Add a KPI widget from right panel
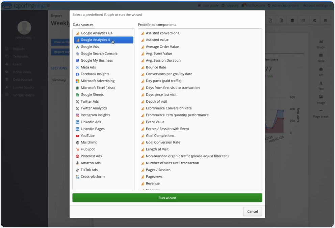The height and width of the screenshot is (228, 335). [x=321, y=72]
